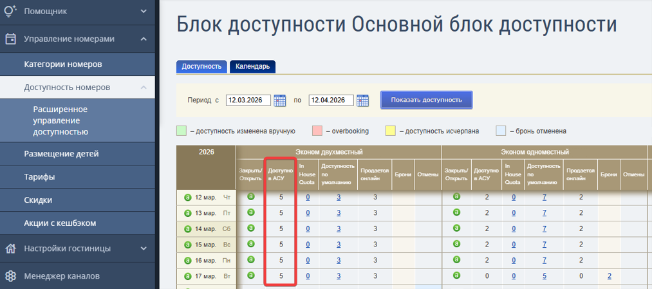652x289 pixels.
Task: Open default availability 3 for двухместный 13 мар.
Action: 339,213
